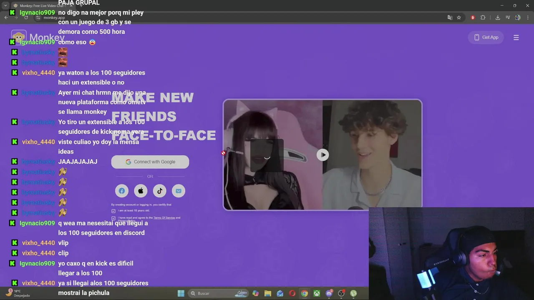Bookmark this page with the star icon
Viewport: 534px width, 300px height.
tap(459, 17)
